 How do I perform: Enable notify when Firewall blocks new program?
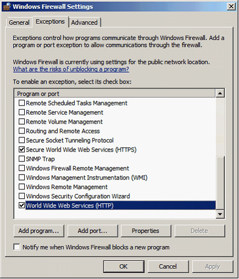[x=17, y=247]
